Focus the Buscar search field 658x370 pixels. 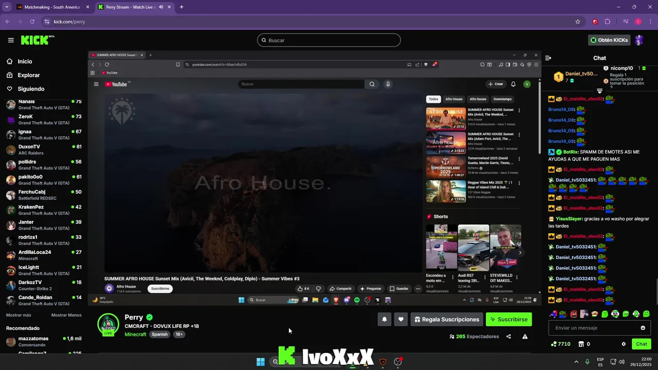click(329, 40)
